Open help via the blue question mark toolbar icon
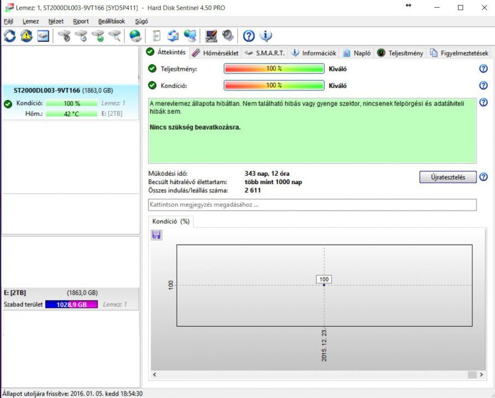The width and height of the screenshot is (495, 398). click(249, 36)
